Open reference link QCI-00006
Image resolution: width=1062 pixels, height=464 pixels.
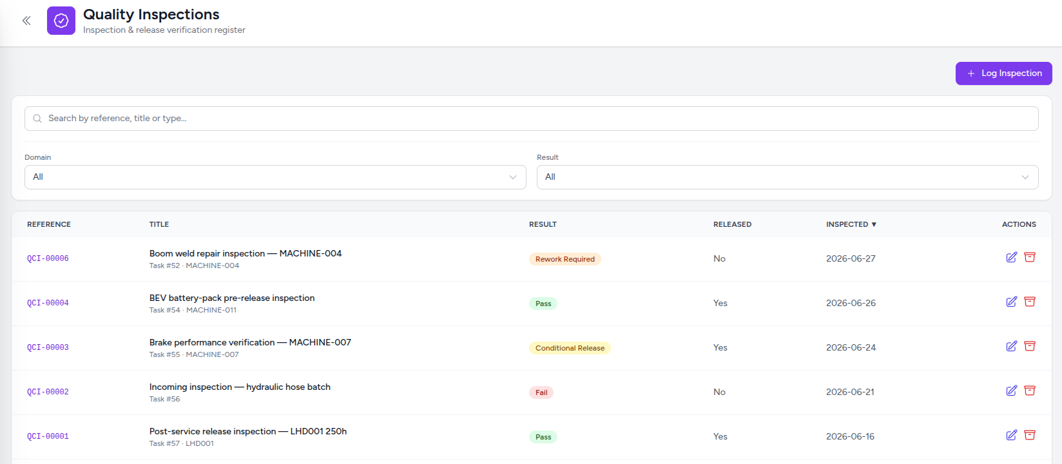[48, 258]
